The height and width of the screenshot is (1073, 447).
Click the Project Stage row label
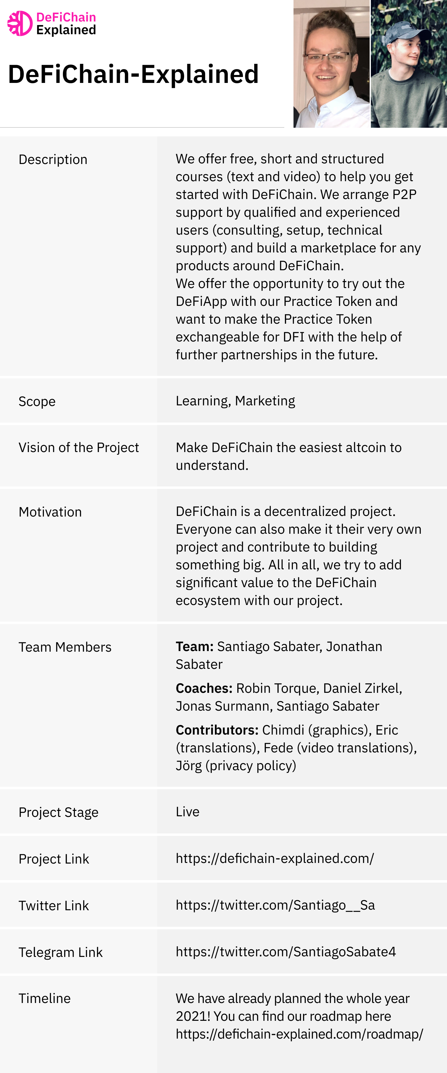tap(58, 812)
